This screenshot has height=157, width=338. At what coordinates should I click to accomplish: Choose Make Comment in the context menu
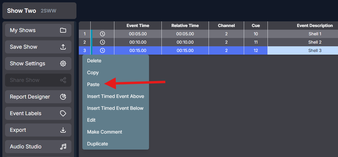(x=105, y=132)
